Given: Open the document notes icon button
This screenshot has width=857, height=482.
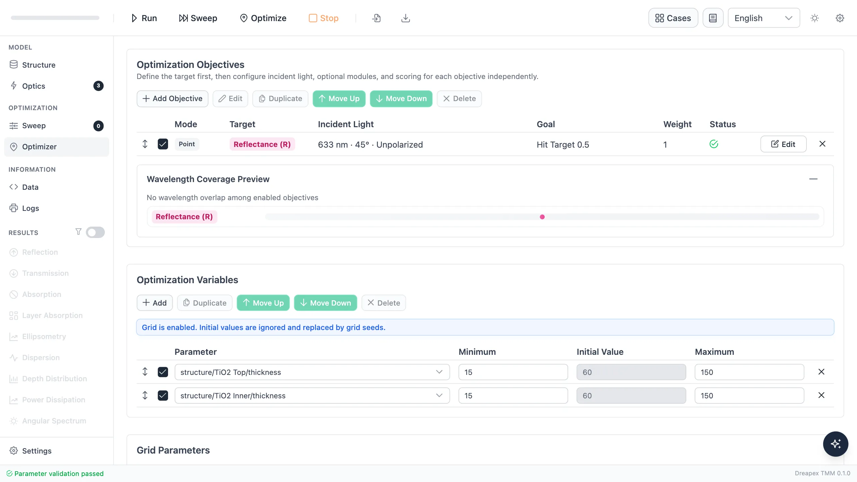Looking at the screenshot, I should tap(713, 18).
